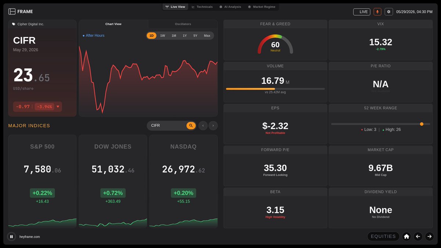Click the Market Cap value 9.67B
441x248 pixels.
pyautogui.click(x=381, y=168)
